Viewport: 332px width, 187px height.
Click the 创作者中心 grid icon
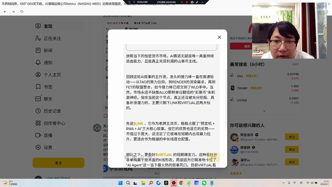(x=38, y=123)
